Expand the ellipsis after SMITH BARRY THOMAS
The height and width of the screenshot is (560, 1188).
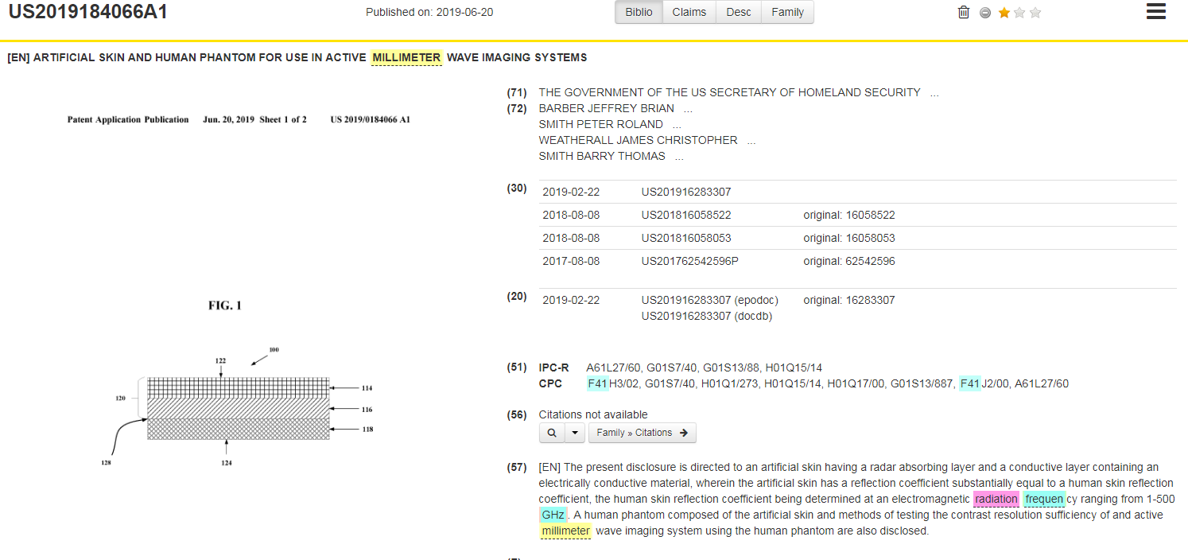tap(679, 157)
